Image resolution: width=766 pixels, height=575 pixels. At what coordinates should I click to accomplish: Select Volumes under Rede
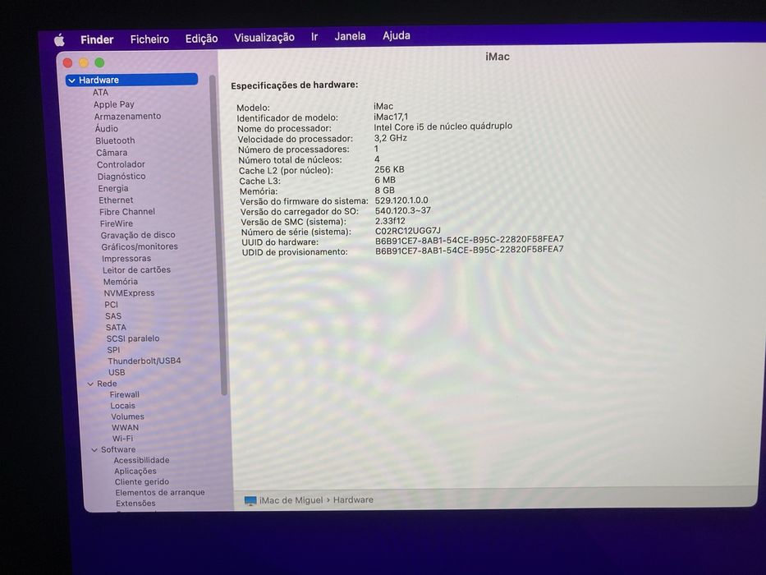pyautogui.click(x=127, y=417)
